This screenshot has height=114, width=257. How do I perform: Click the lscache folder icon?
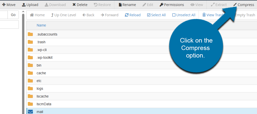(x=30, y=96)
